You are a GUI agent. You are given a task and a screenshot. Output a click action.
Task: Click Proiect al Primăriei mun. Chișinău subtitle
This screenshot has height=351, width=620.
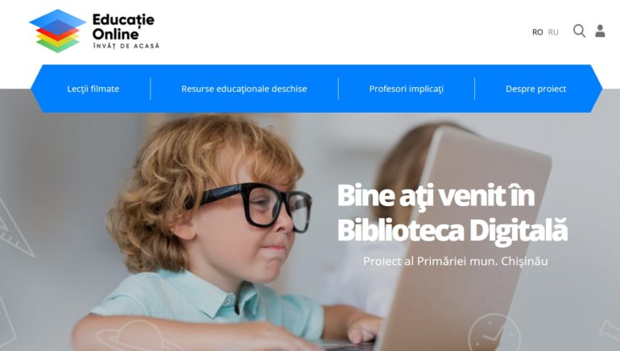(456, 262)
